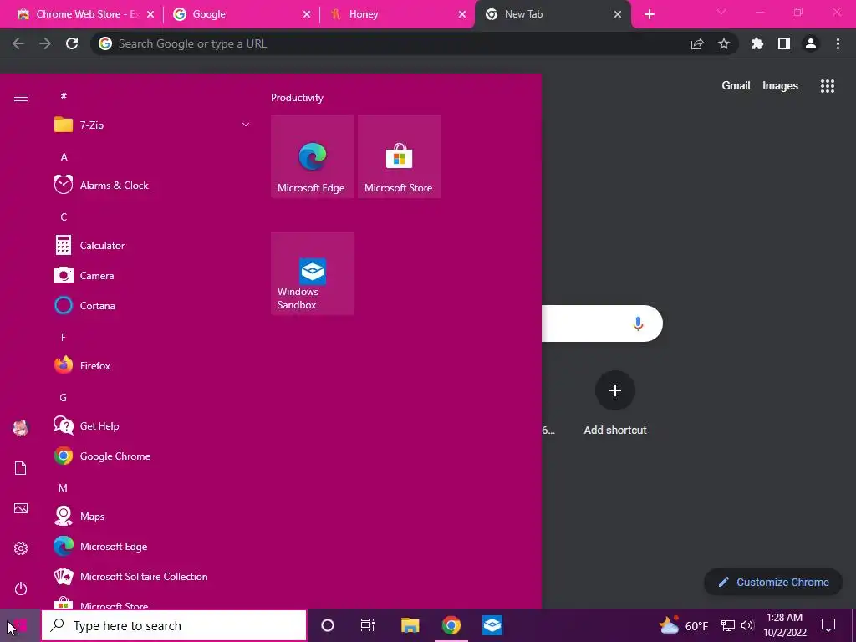Image resolution: width=856 pixels, height=642 pixels.
Task: Bookmark this tab with the star
Action: coord(724,43)
